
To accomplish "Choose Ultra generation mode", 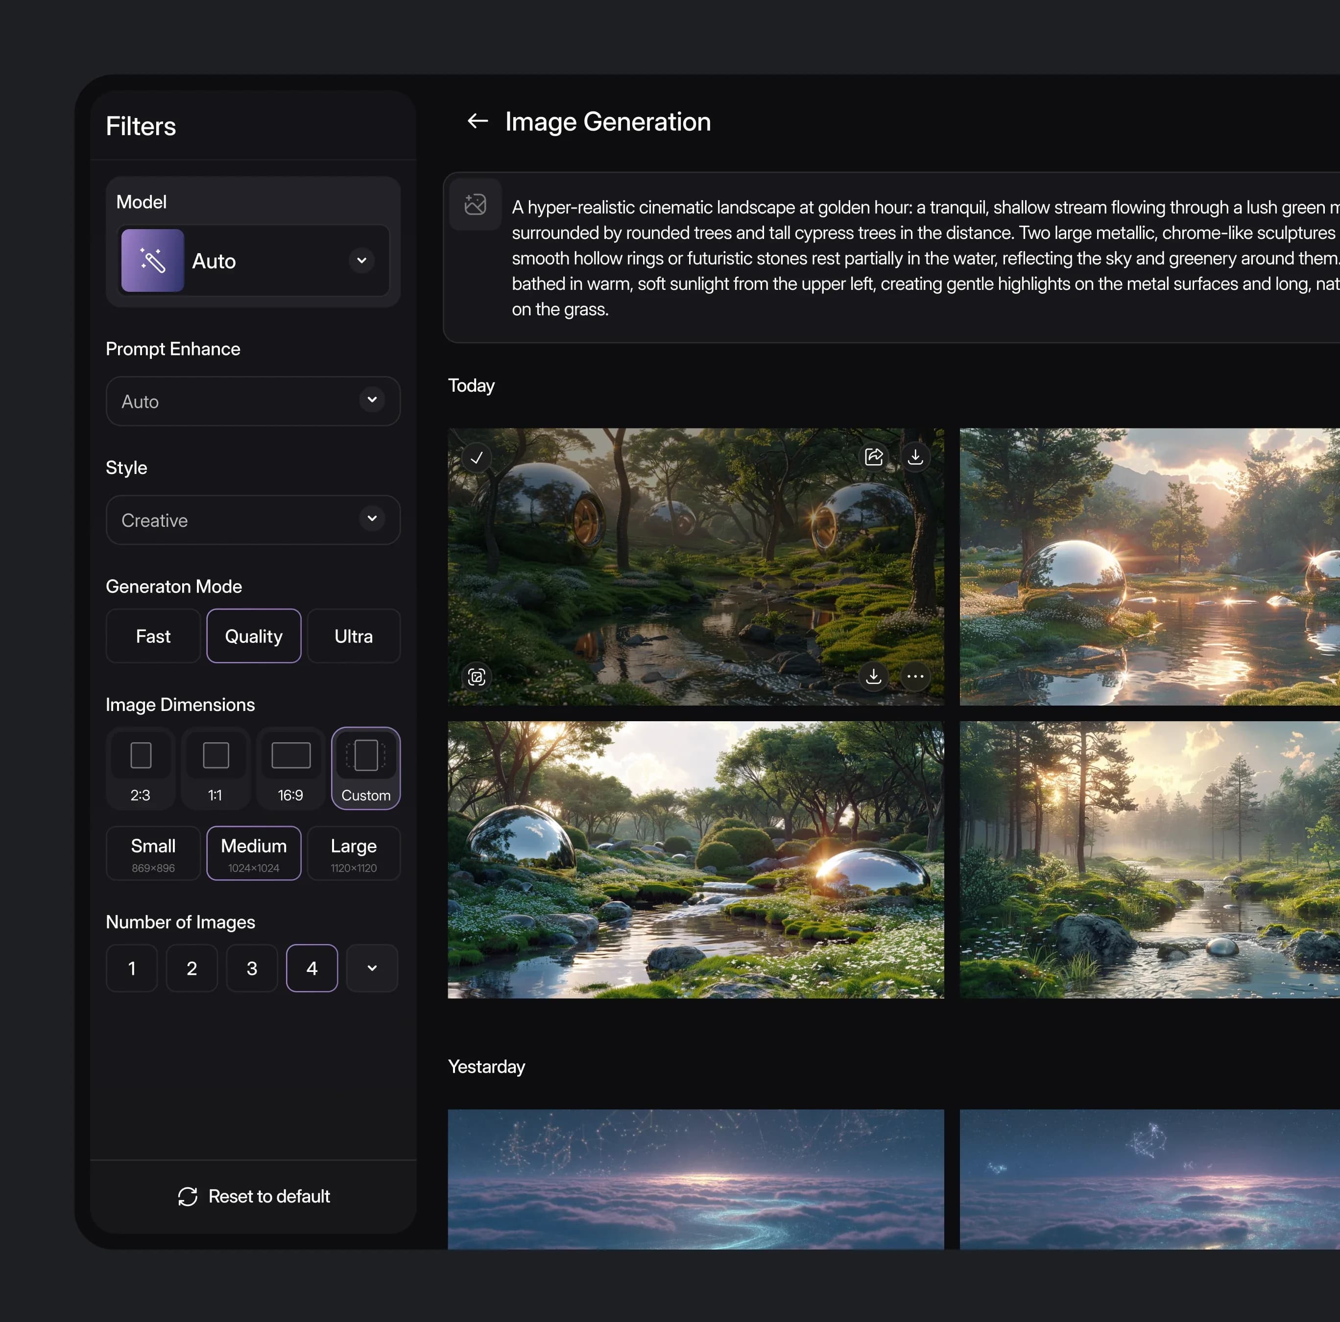I will [354, 636].
